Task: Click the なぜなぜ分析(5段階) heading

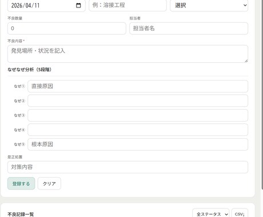Action: click(30, 70)
